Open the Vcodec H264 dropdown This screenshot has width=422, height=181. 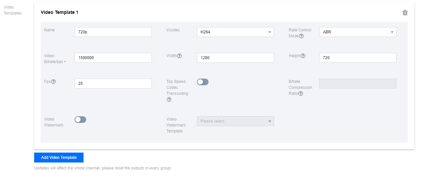(x=235, y=32)
